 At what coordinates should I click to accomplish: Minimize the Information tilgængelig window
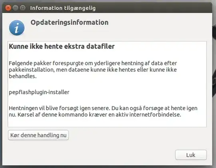[x=16, y=8]
